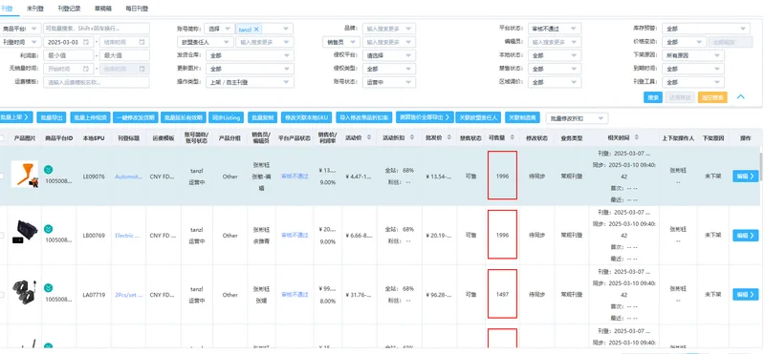Open 本地状态 dropdown
Viewport: 765px width, 354px height.
tap(555, 55)
